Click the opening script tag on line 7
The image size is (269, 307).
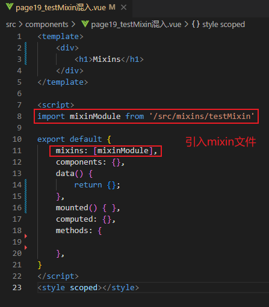(x=56, y=105)
